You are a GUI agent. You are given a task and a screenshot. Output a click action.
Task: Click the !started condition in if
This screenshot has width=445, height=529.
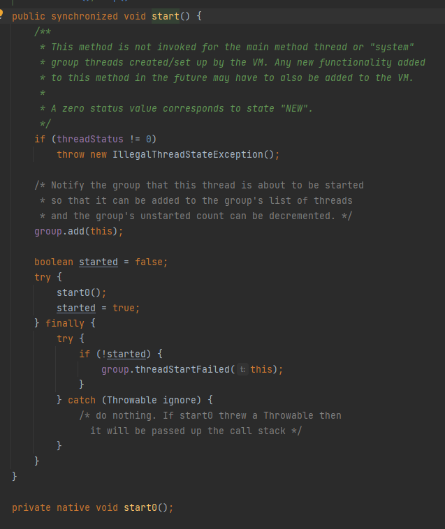click(x=124, y=354)
